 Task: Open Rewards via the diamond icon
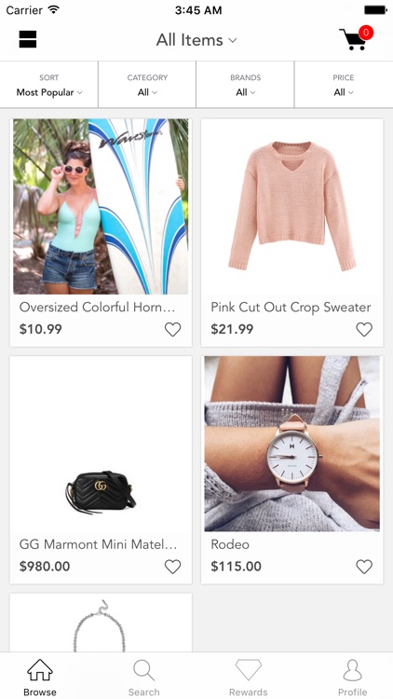click(249, 670)
